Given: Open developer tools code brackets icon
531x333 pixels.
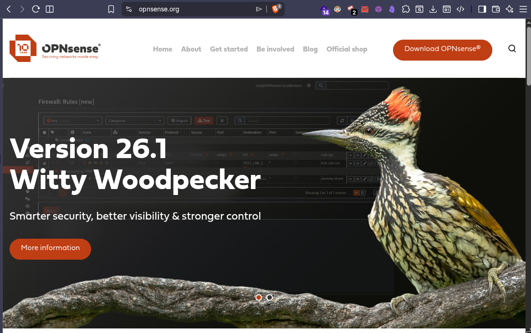Looking at the screenshot, I should point(460,9).
